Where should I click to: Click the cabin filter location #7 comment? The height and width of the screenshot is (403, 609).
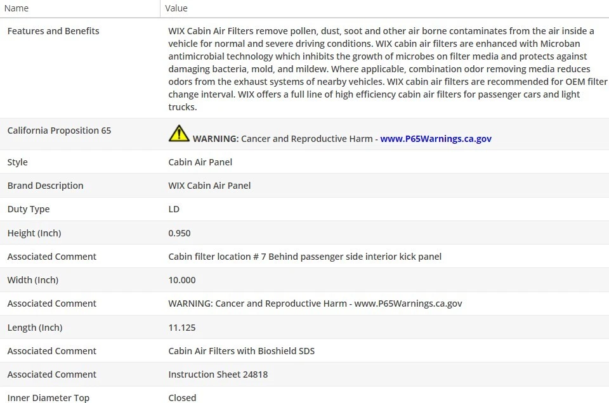304,257
